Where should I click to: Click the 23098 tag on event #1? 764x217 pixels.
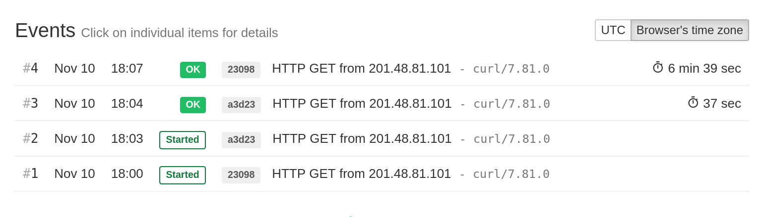pyautogui.click(x=241, y=175)
